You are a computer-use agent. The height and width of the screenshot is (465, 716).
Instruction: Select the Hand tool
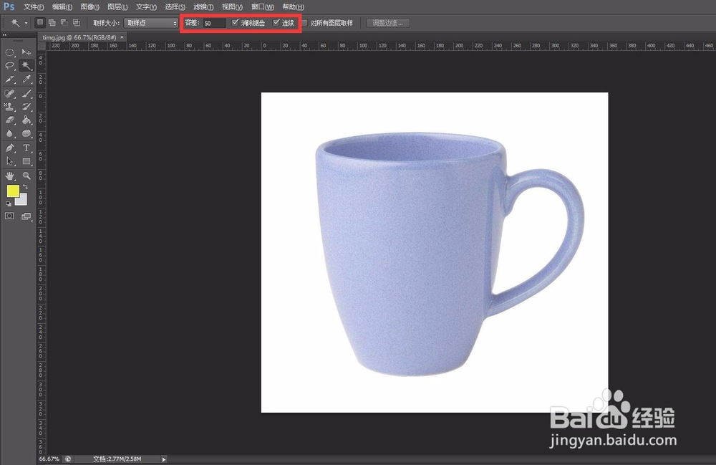[x=9, y=176]
